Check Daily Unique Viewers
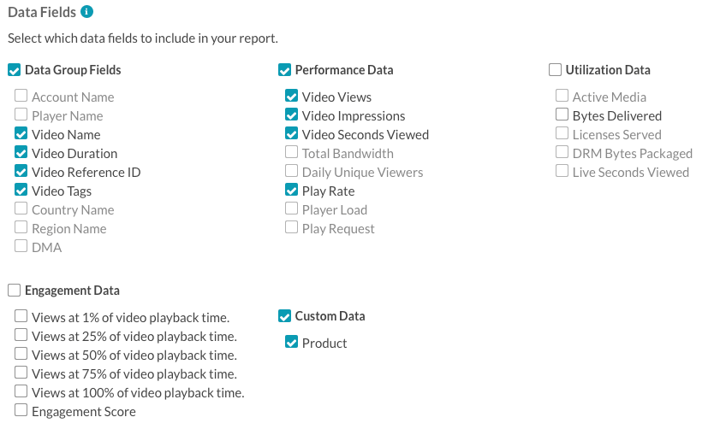 pos(291,171)
